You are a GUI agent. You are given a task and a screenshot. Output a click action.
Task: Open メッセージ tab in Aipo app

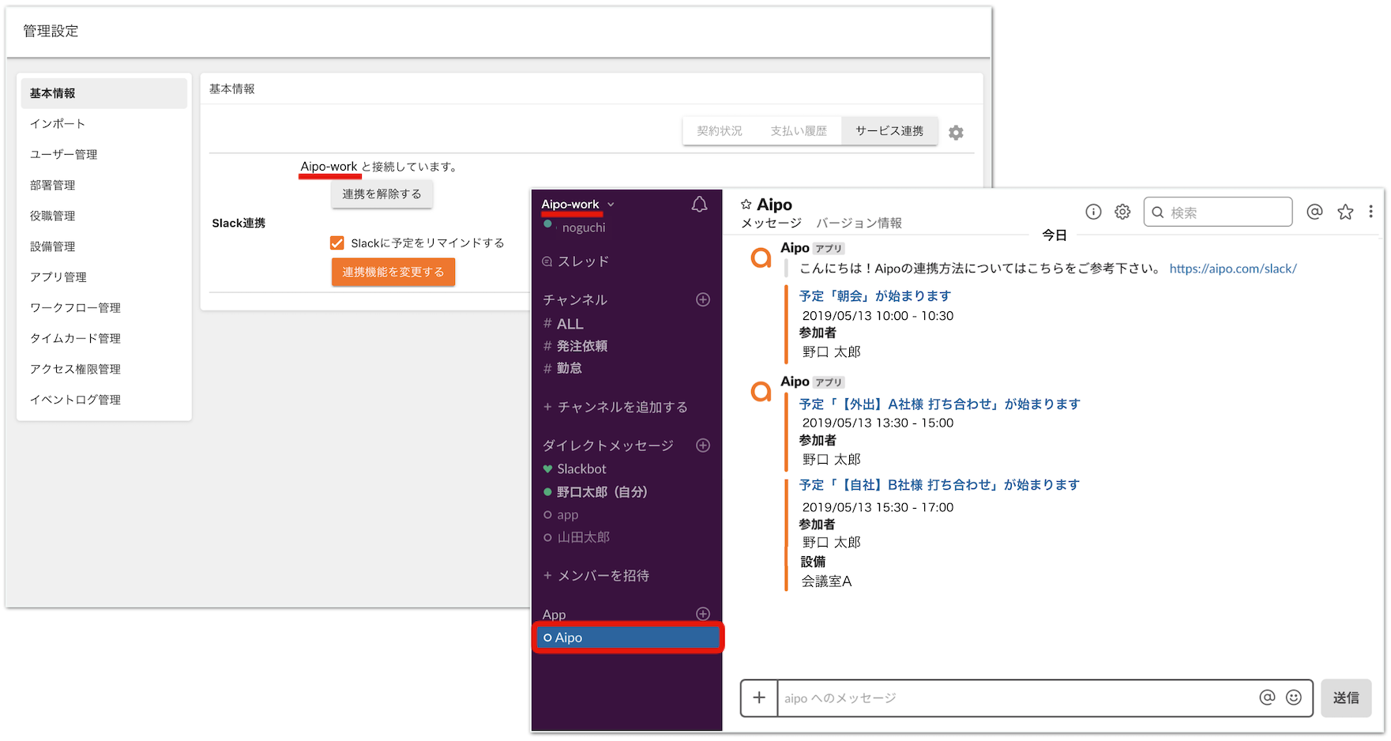coord(771,224)
